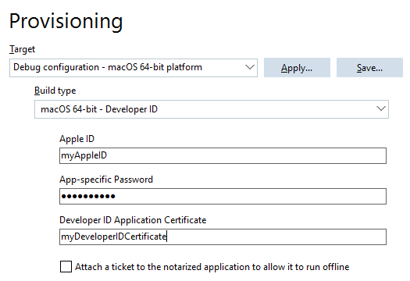This screenshot has width=410, height=281.
Task: Click the Apple ID label
Action: (77, 139)
